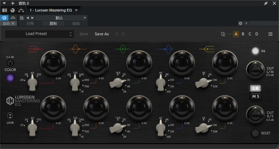279x149 pixels.
Task: Click the 粘贴 paste button
Action: point(76,24)
